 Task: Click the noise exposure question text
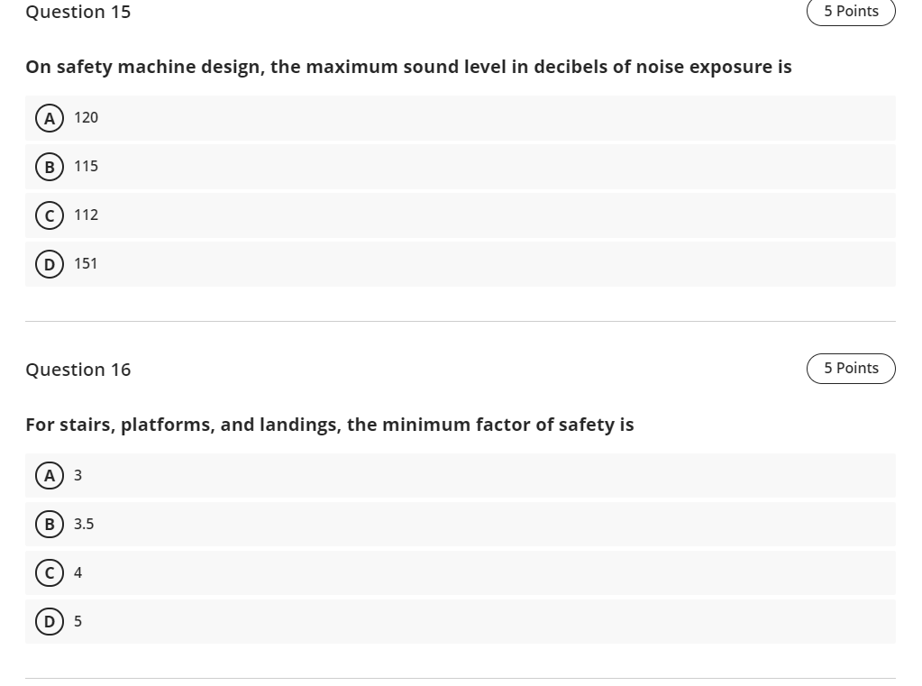[408, 67]
